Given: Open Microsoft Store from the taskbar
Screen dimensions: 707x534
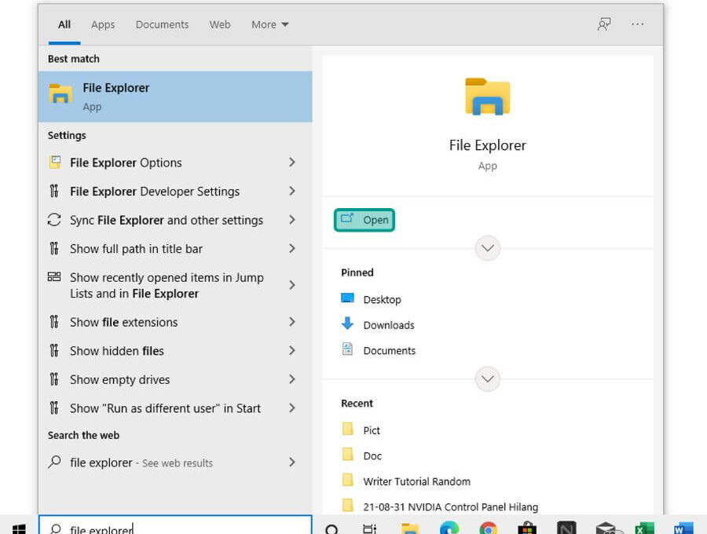Looking at the screenshot, I should (x=527, y=528).
